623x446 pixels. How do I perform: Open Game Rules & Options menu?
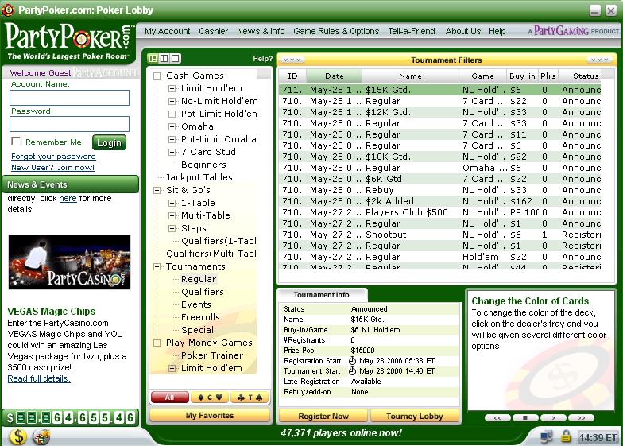336,31
